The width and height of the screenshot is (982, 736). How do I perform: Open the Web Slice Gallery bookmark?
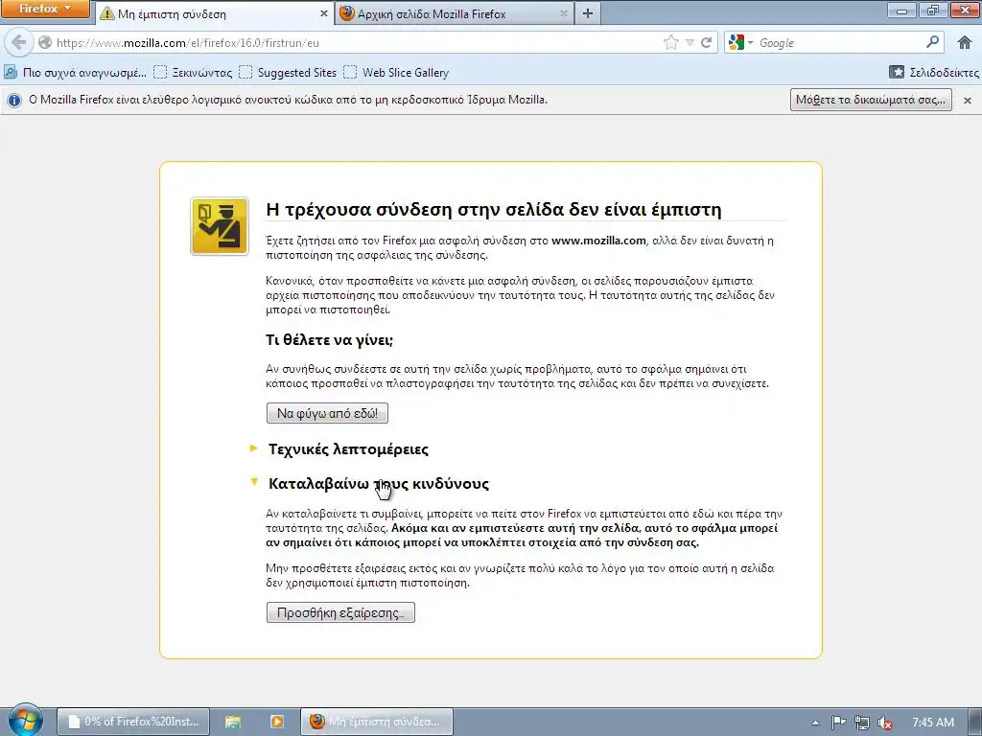tap(396, 73)
